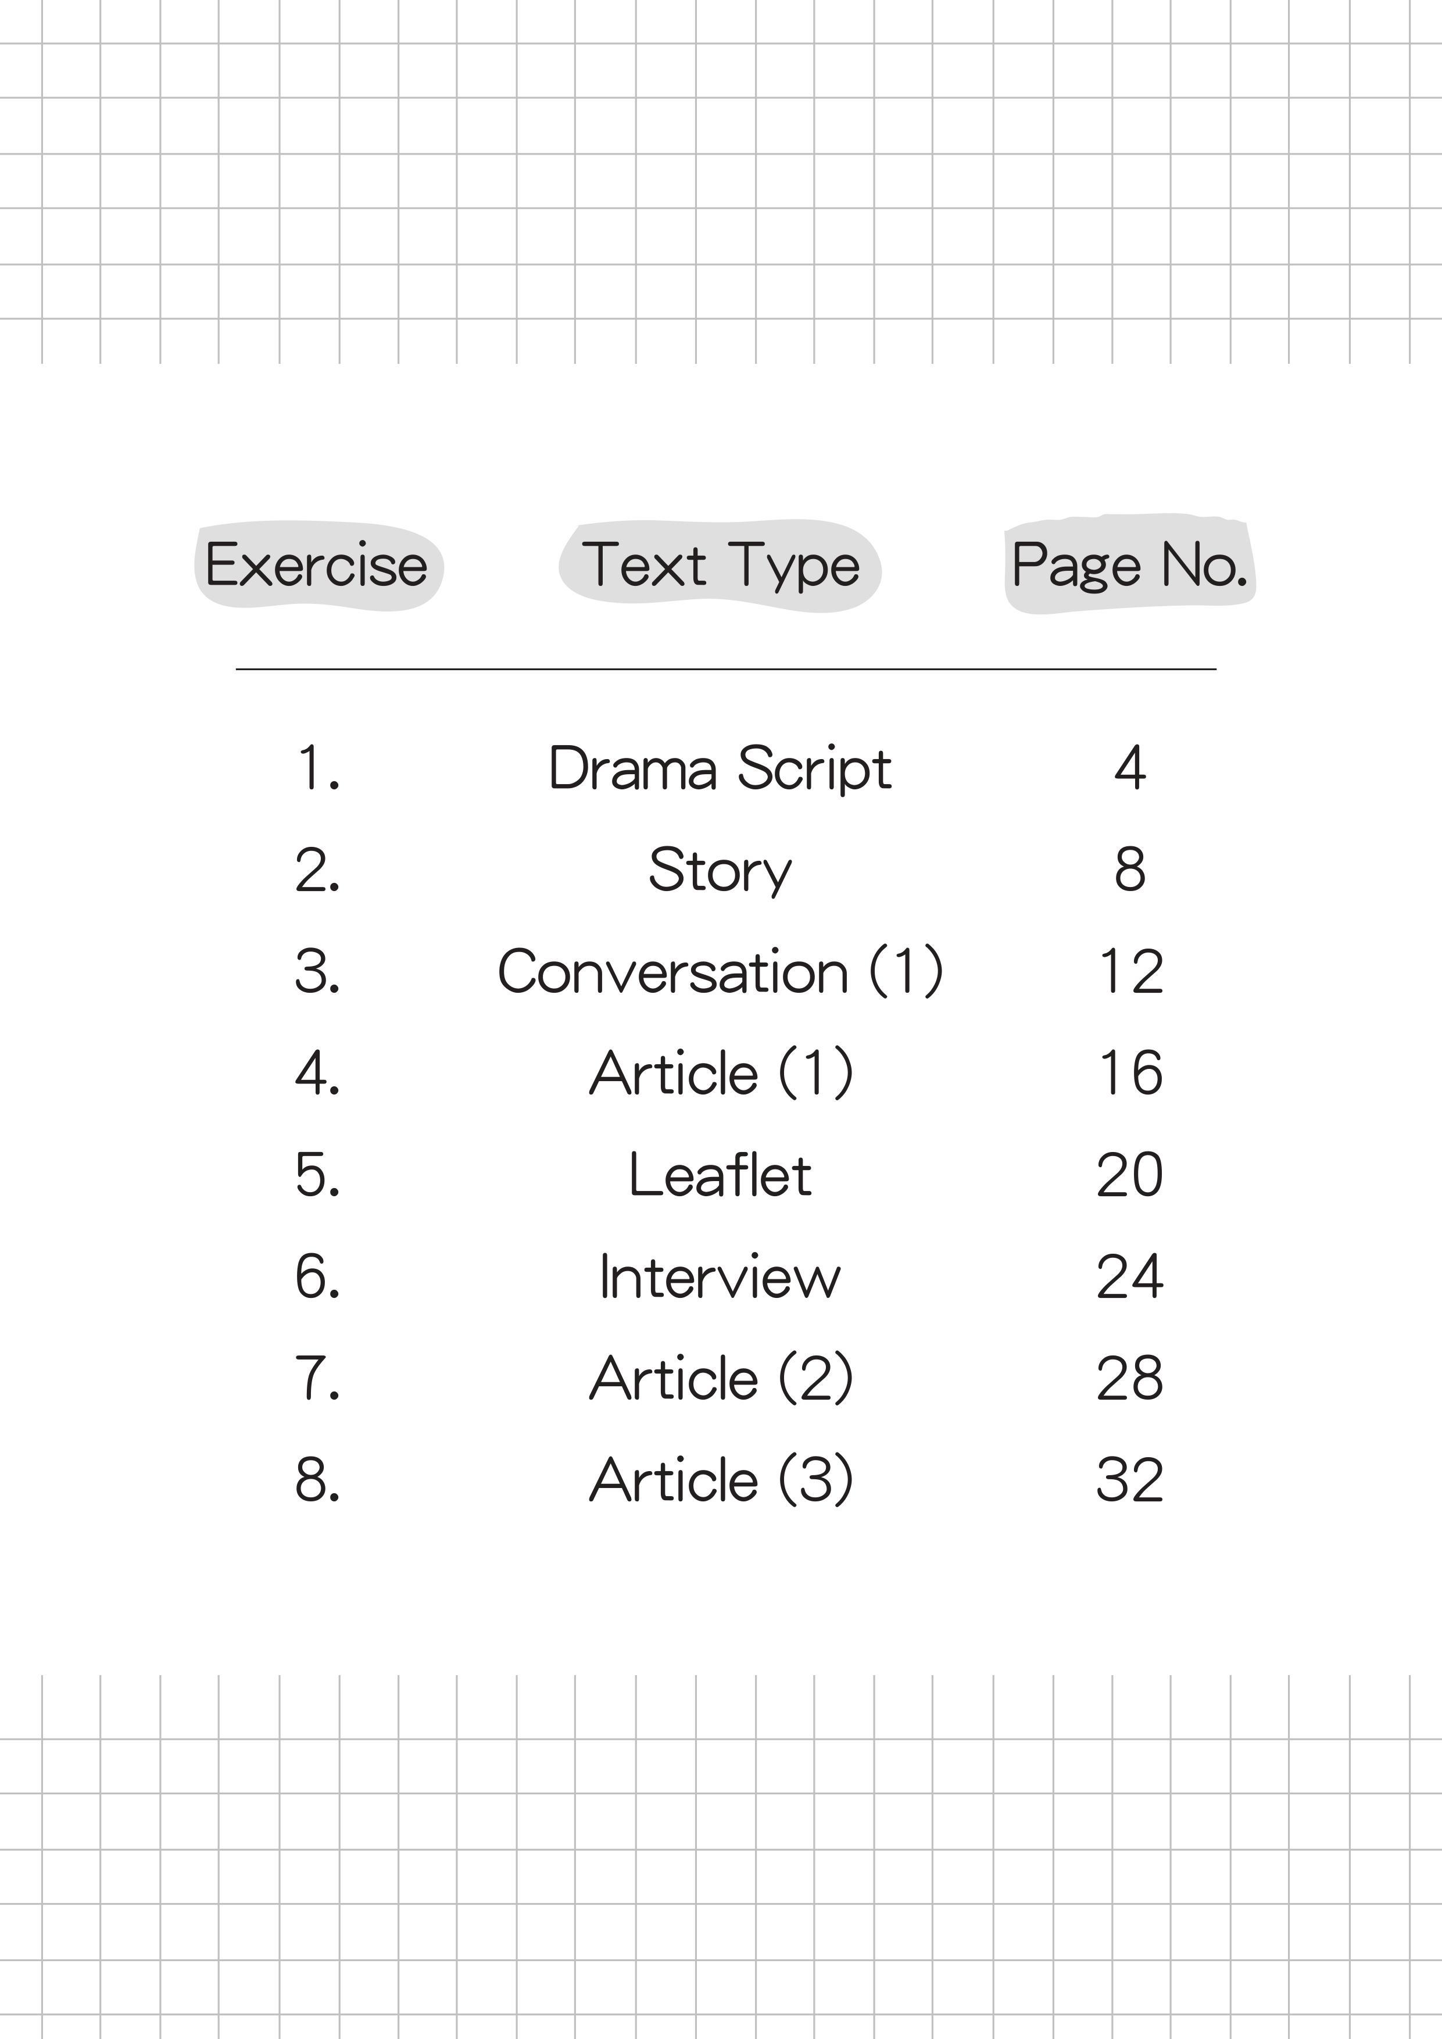Click exercise number 1.

[317, 768]
